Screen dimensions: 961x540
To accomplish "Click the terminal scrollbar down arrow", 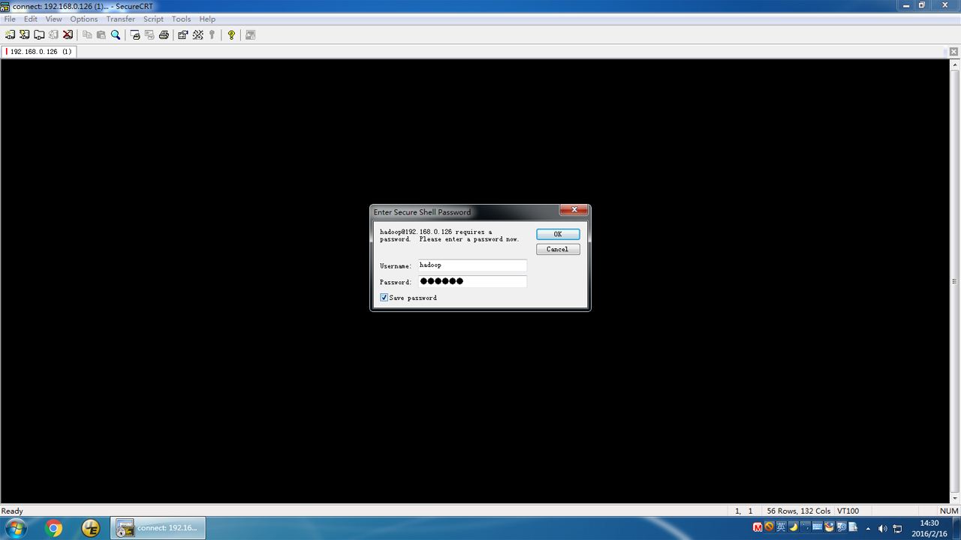I will (955, 498).
